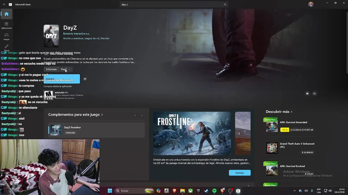Image resolution: width=348 pixels, height=195 pixels.
Task: Open Temas in the sidebar
Action: [x=7, y=48]
